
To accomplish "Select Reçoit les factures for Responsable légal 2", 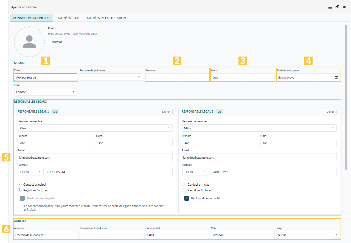I will (184, 190).
